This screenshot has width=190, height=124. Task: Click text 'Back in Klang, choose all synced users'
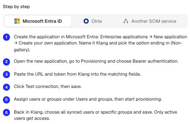coord(54,112)
